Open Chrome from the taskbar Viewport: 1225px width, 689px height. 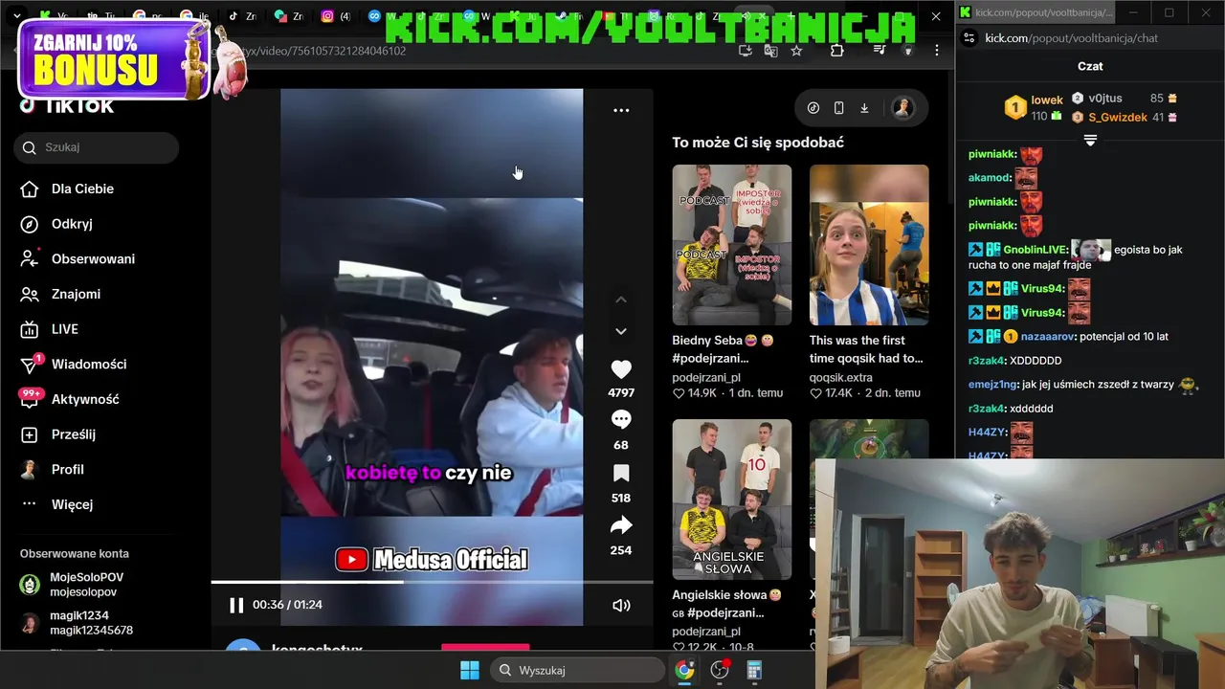click(x=684, y=670)
